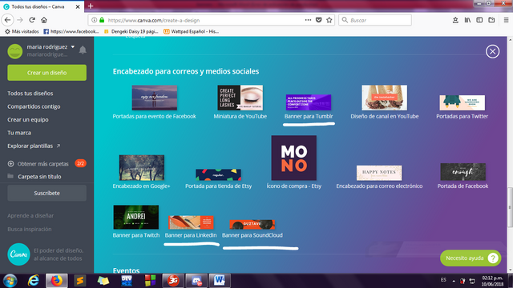Viewport: 513px width, 288px height.
Task: Select Banner para LinkedIn thumbnail
Action: (191, 222)
